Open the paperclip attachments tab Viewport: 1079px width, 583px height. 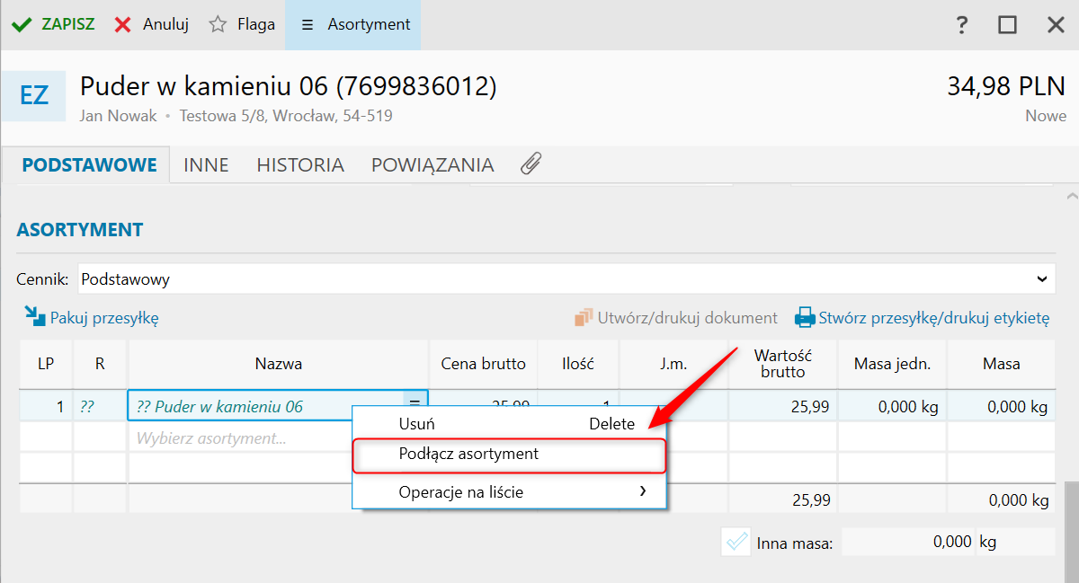coord(531,164)
